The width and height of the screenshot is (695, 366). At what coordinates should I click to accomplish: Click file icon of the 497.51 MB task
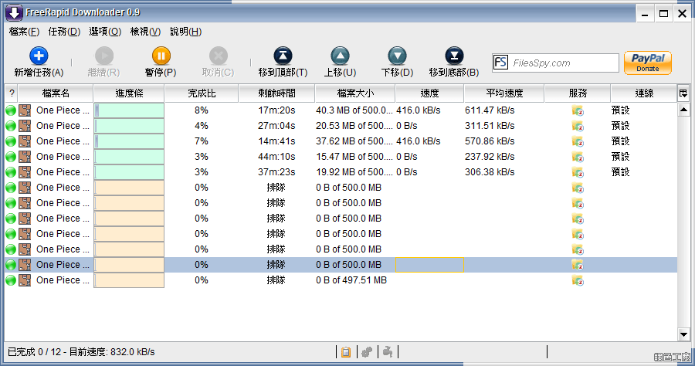tap(25, 280)
